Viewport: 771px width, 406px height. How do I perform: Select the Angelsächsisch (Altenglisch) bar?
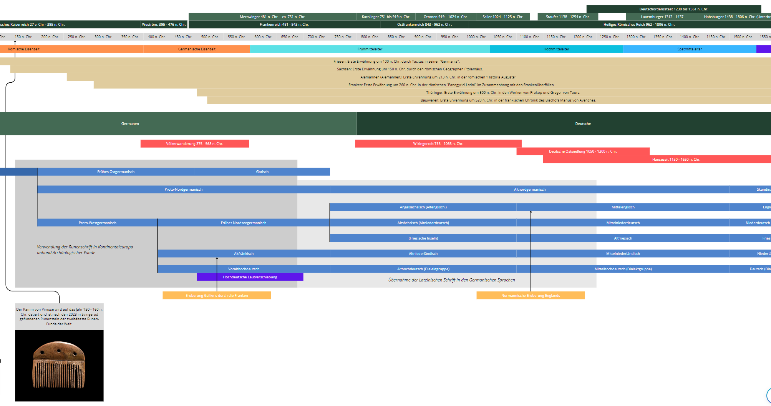pos(423,207)
